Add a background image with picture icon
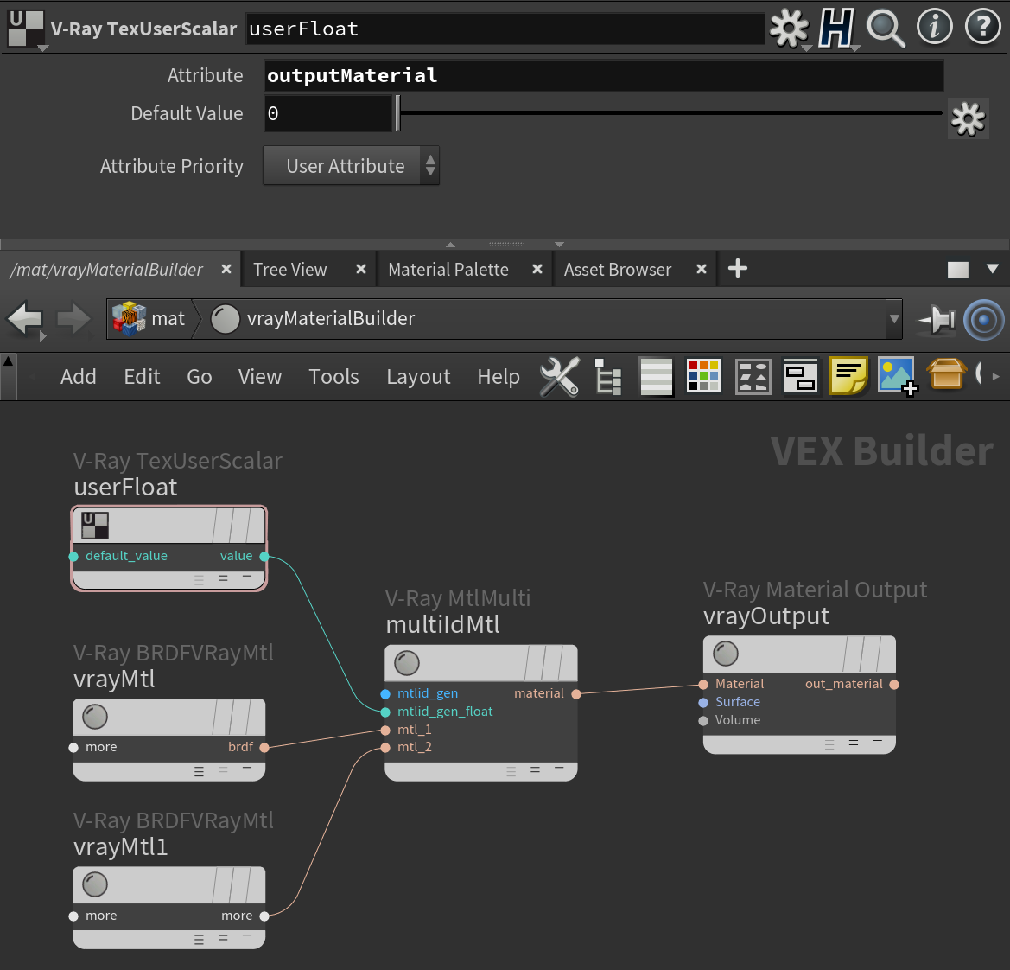The width and height of the screenshot is (1010, 970). (898, 376)
